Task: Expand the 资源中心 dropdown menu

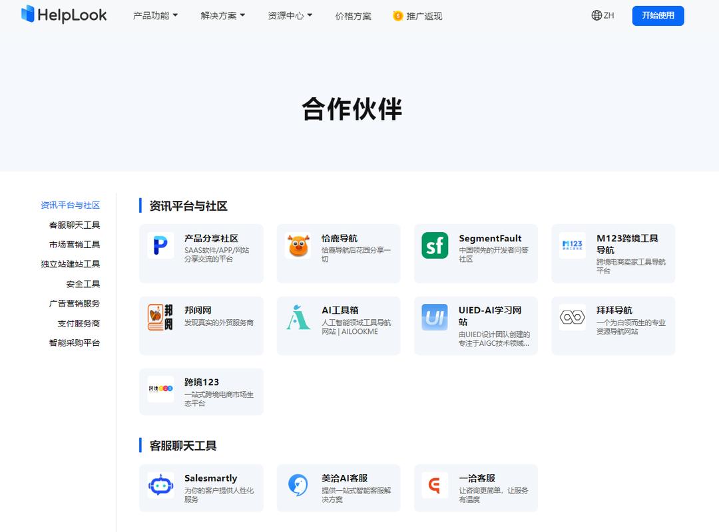Action: point(290,16)
